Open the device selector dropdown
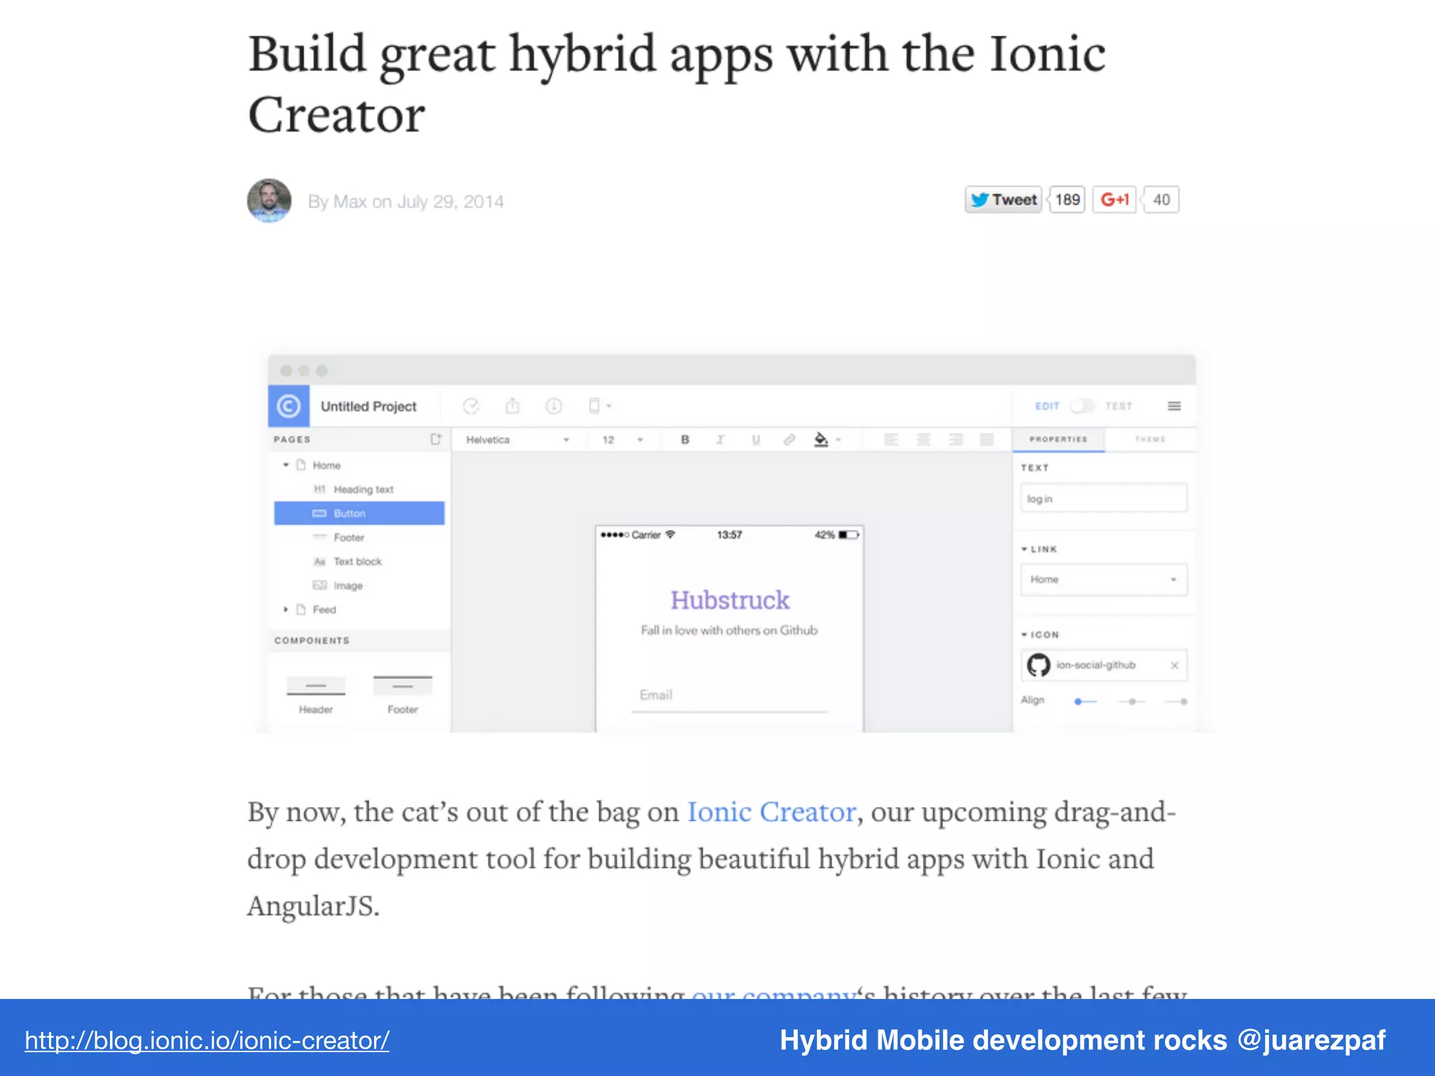This screenshot has width=1435, height=1076. [599, 406]
